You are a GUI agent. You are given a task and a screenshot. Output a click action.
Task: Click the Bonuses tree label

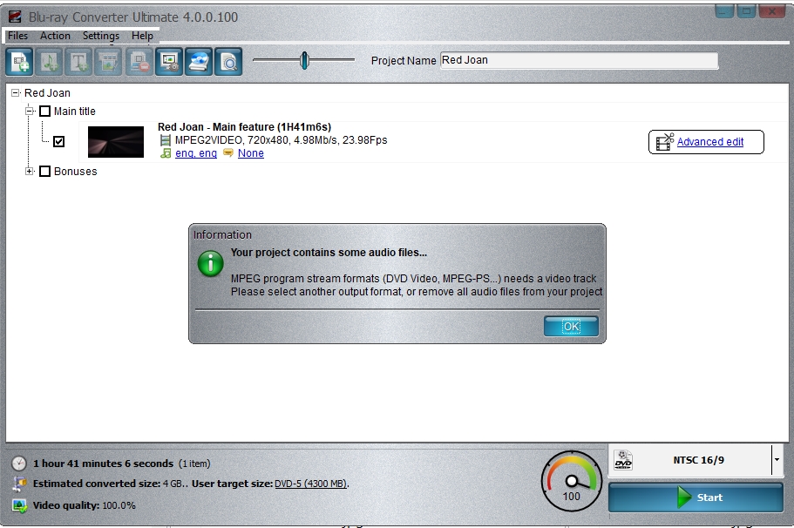click(76, 172)
